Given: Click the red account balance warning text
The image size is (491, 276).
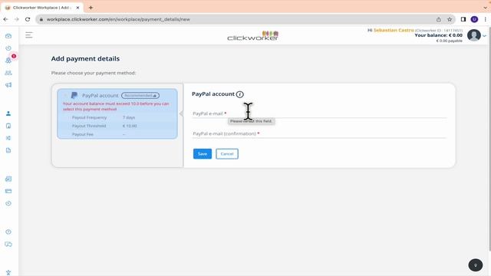Looking at the screenshot, I should (116, 106).
